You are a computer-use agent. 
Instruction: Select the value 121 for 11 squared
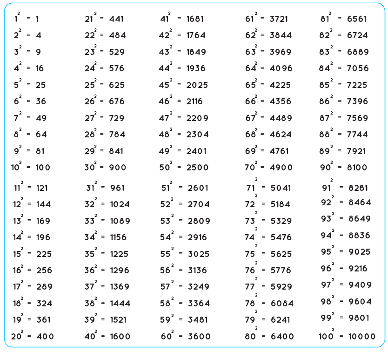tap(42, 188)
